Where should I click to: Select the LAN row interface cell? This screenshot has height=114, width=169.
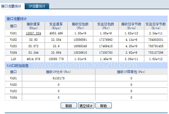13,59
